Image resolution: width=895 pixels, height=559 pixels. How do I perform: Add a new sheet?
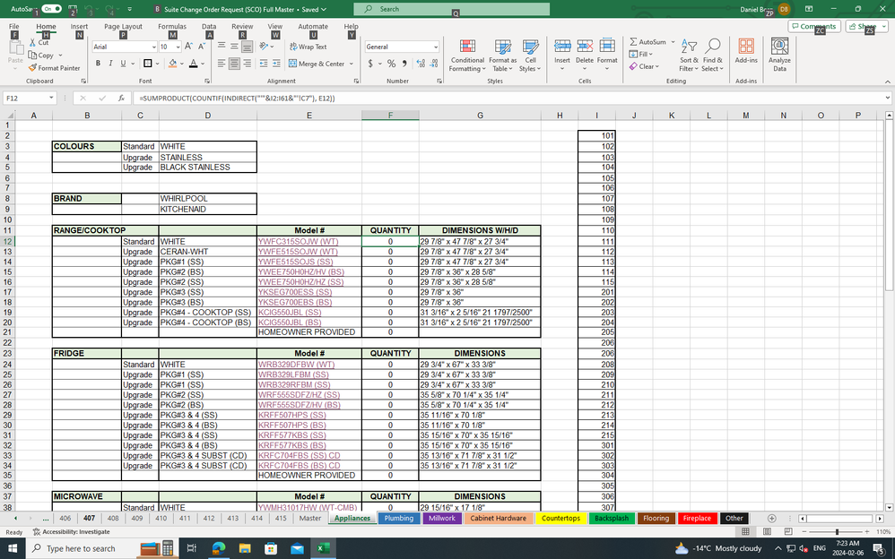772,518
